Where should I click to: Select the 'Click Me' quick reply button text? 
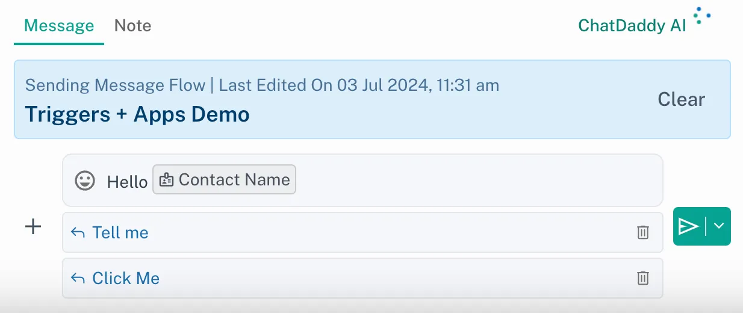[x=126, y=278]
